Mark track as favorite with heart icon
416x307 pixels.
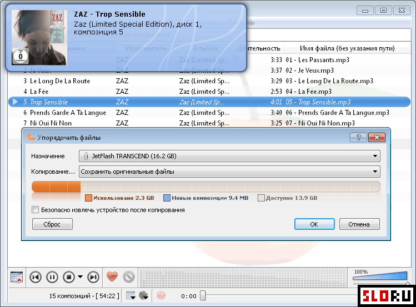click(112, 276)
